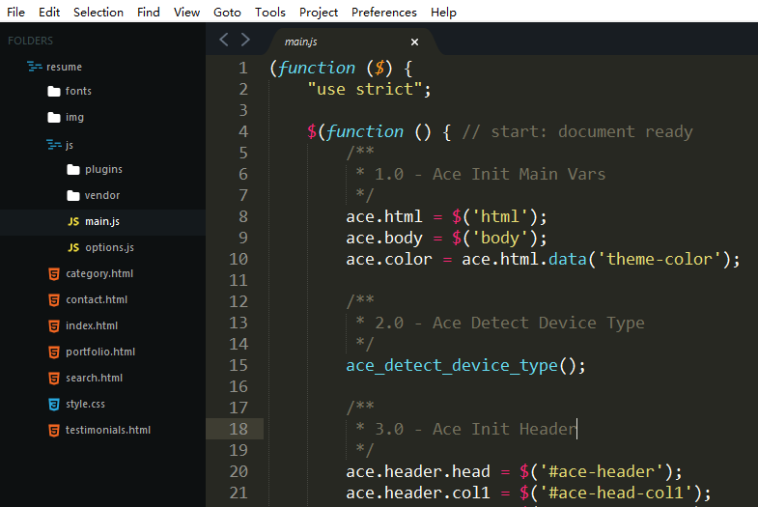Viewport: 758px width, 507px height.
Task: Expand the vendor folder
Action: point(102,195)
